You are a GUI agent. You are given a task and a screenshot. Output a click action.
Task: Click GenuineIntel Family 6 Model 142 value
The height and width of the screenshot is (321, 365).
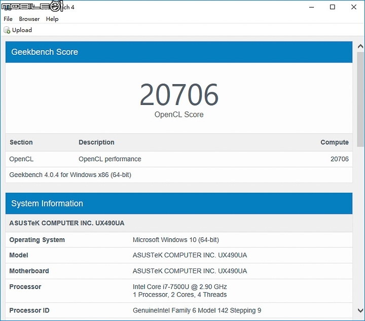197,310
